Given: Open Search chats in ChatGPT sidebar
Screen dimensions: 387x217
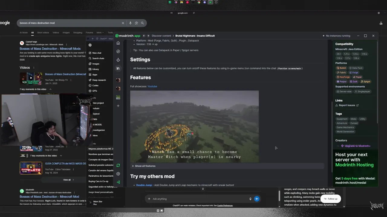Looking at the screenshot, I should click(97, 58).
